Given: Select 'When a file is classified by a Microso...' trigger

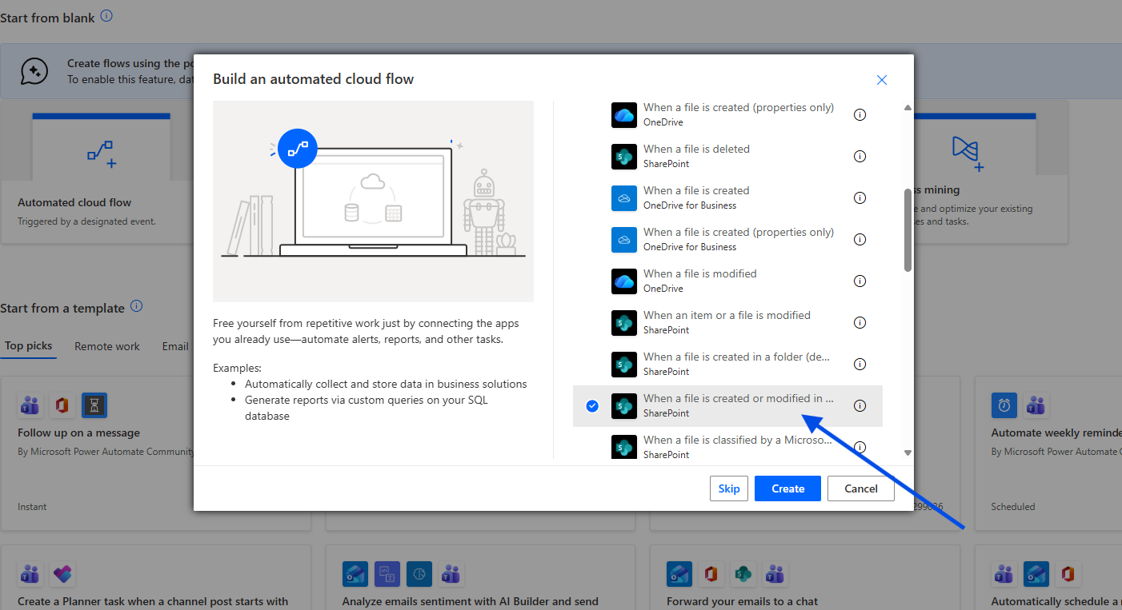Looking at the screenshot, I should pyautogui.click(x=737, y=447).
